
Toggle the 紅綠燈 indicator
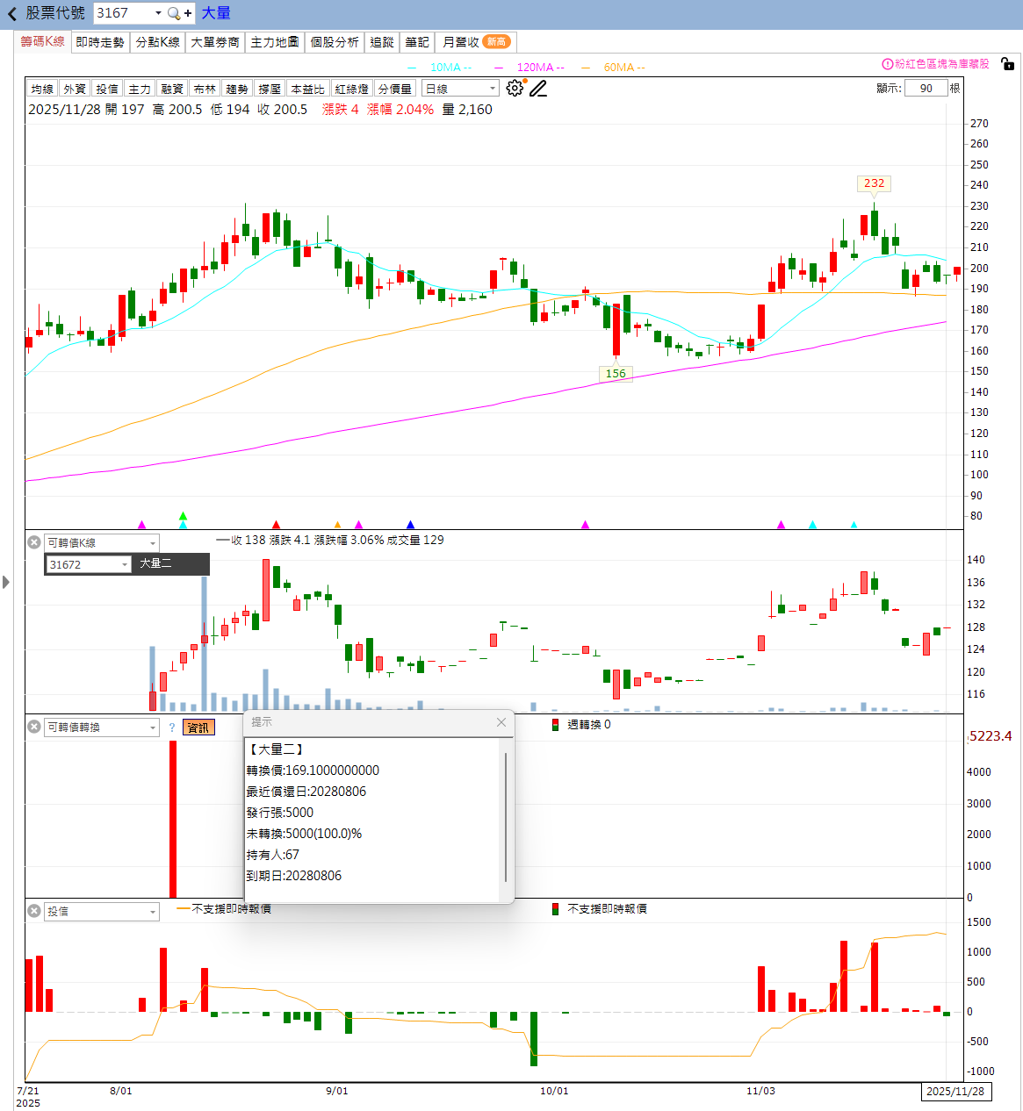point(351,89)
